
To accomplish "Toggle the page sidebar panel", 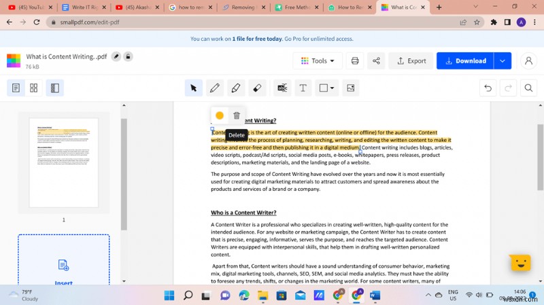I will click(55, 88).
